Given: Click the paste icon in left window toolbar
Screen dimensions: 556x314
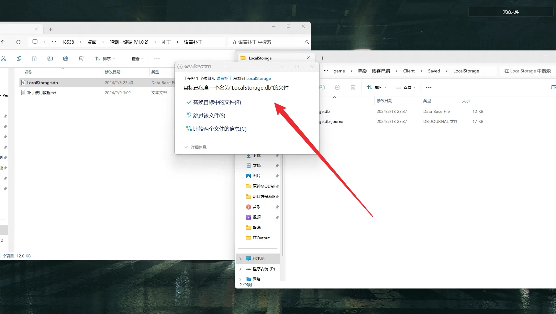Looking at the screenshot, I should 35,59.
